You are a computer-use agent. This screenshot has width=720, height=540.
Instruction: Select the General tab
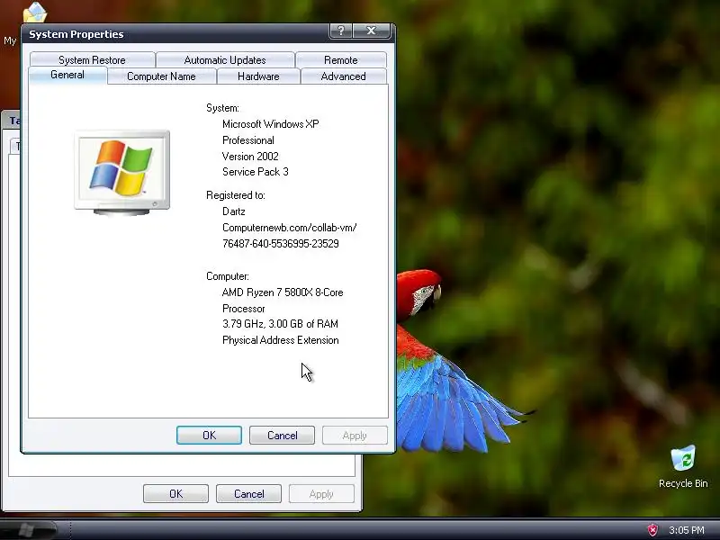pos(67,75)
